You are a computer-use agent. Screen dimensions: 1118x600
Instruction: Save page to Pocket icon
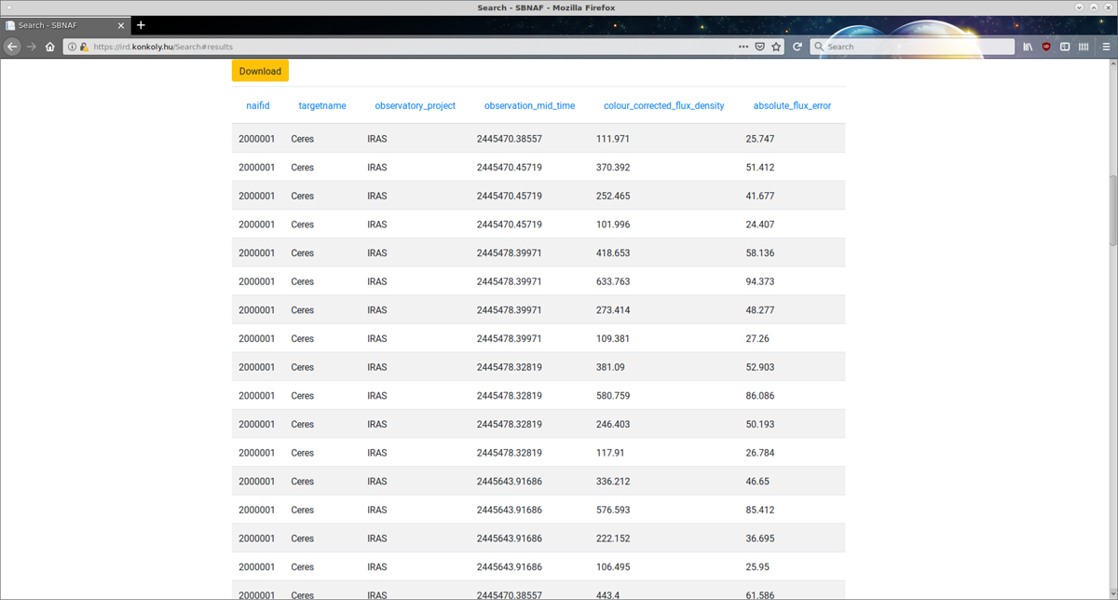759,47
